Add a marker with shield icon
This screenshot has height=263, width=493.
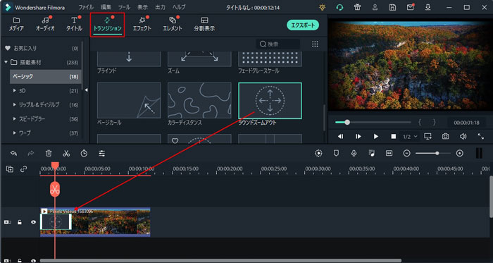(x=337, y=153)
